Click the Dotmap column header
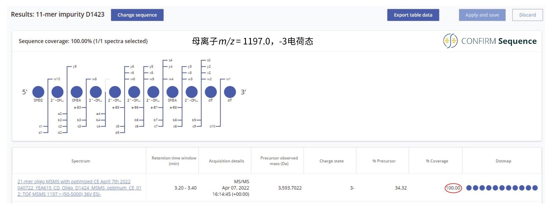 coord(503,161)
